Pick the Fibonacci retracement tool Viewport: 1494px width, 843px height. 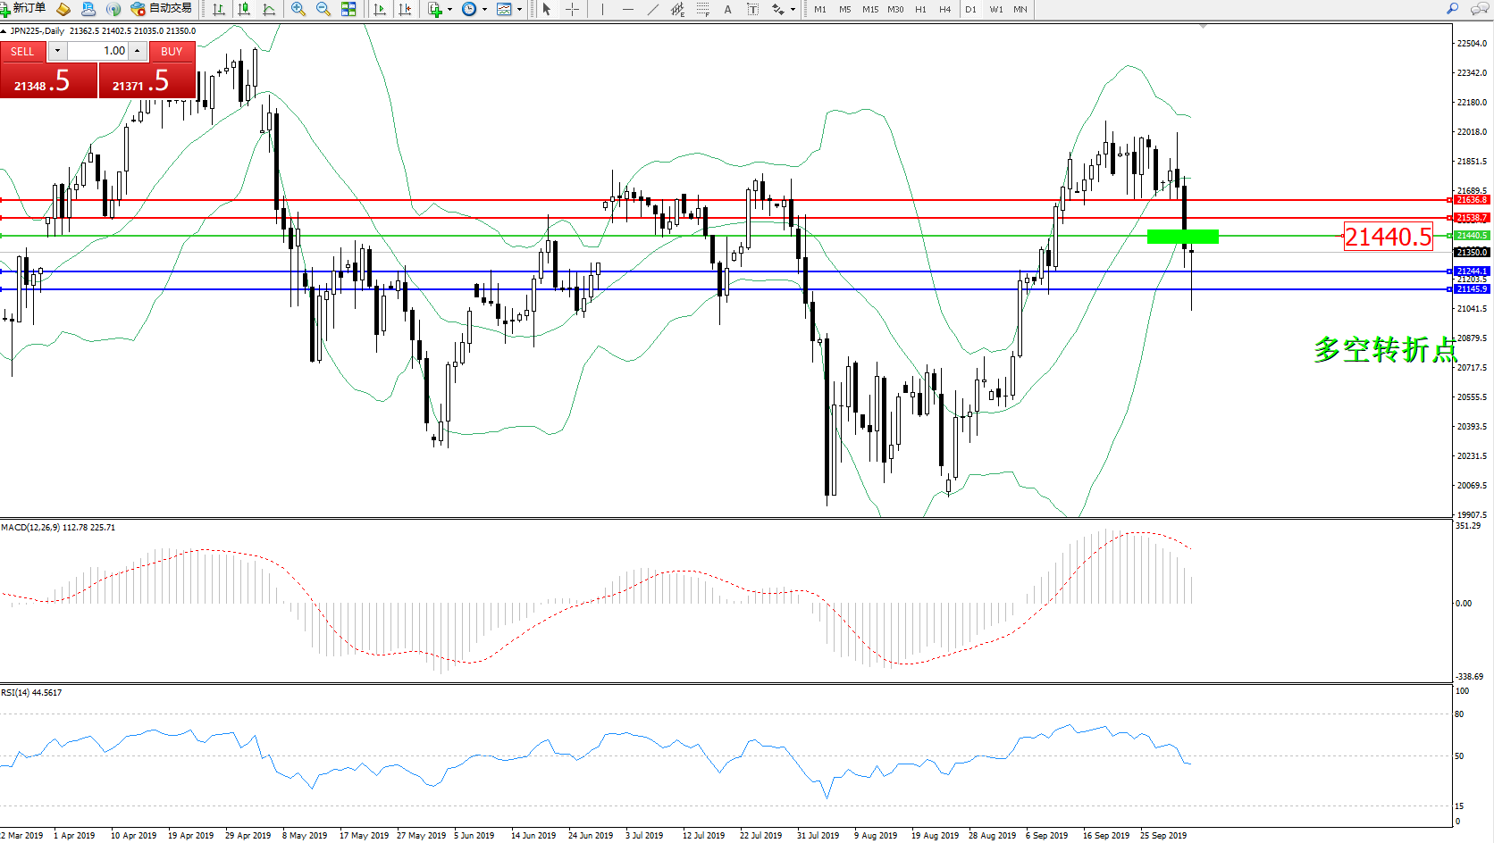(703, 9)
